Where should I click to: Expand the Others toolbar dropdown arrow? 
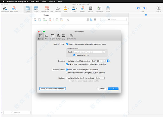[76, 9]
